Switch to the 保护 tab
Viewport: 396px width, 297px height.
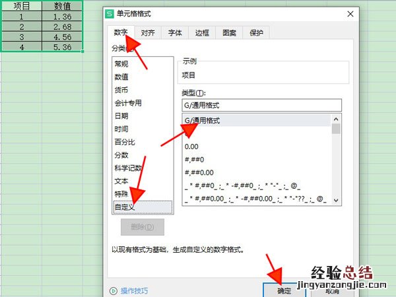pyautogui.click(x=255, y=32)
